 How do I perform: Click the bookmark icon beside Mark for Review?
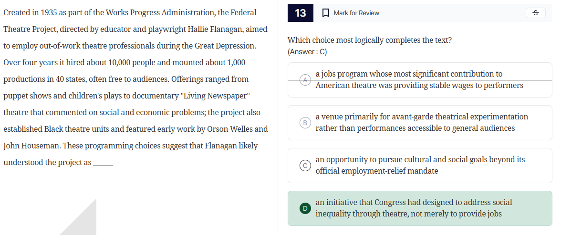tap(326, 13)
